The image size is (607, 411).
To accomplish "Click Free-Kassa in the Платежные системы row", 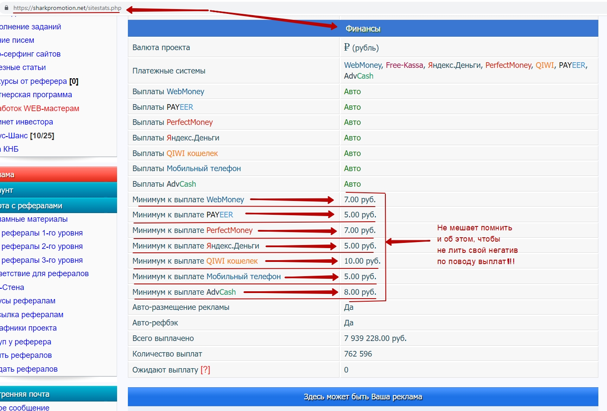I will point(404,65).
